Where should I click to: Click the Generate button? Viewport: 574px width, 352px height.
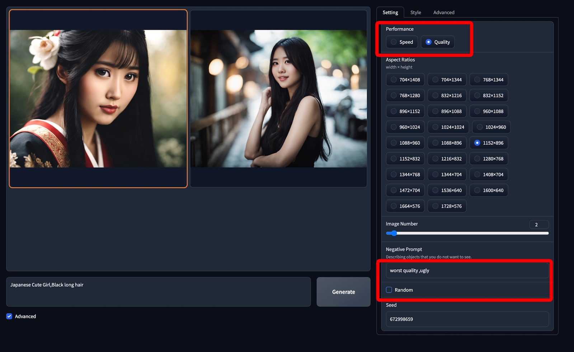click(343, 292)
